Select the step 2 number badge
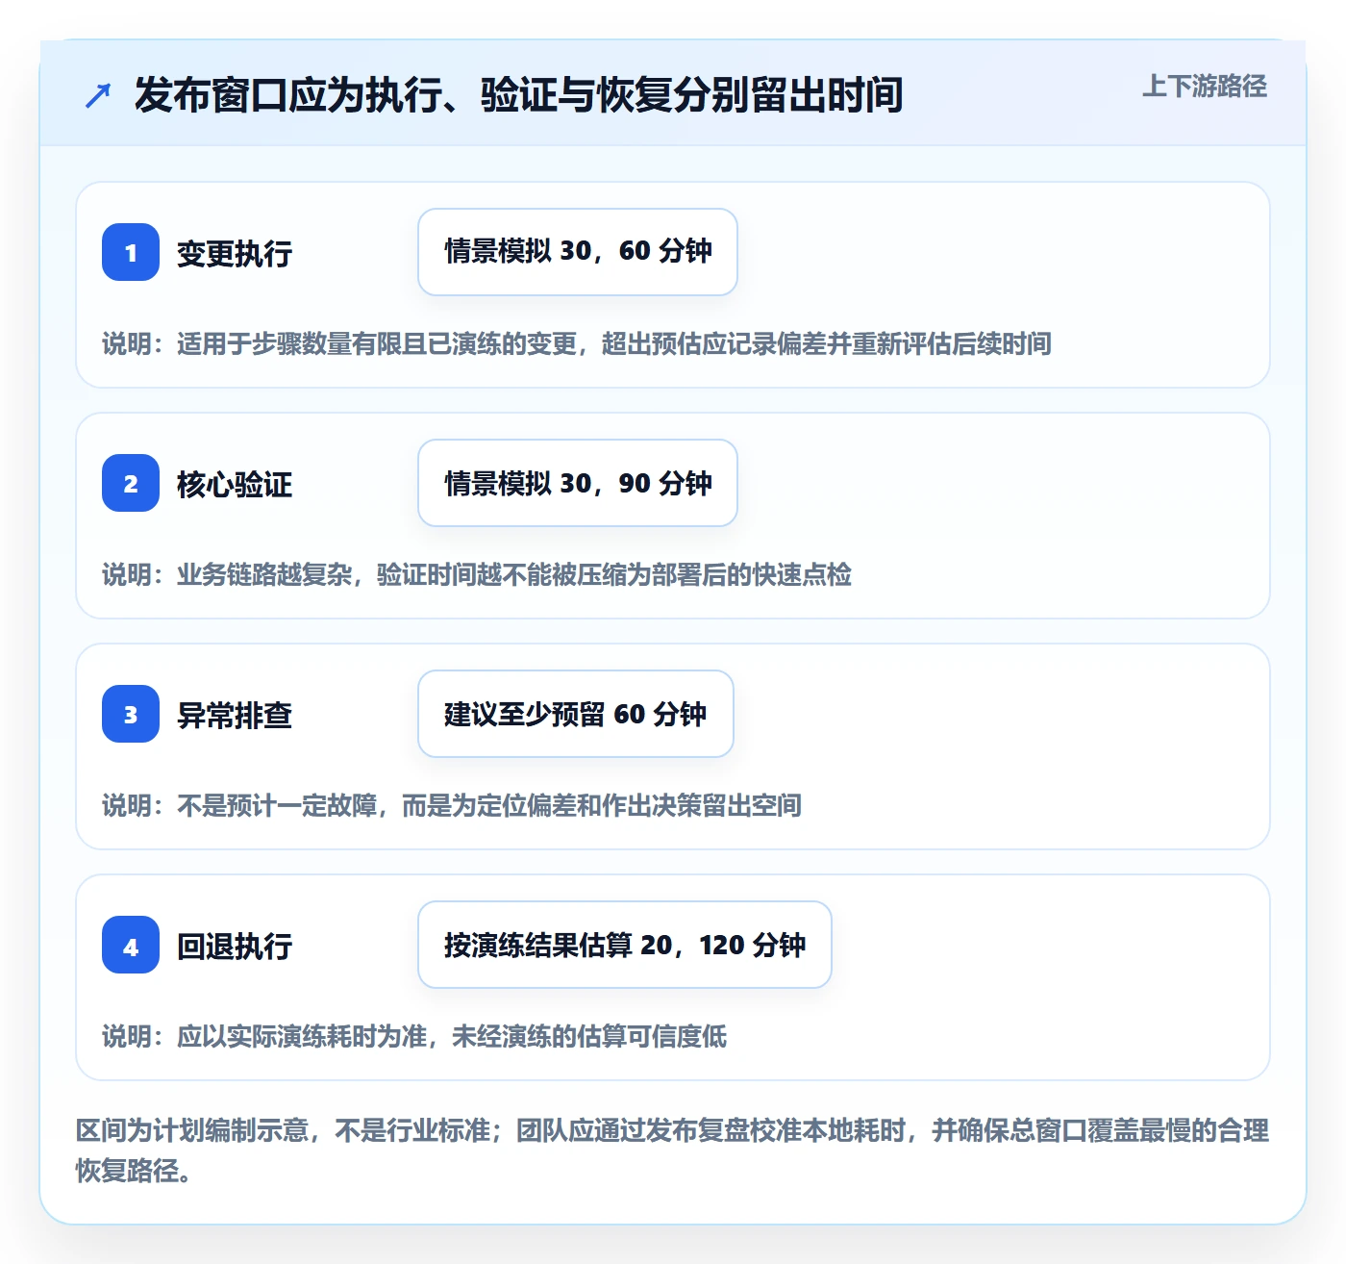The image size is (1346, 1264). tap(131, 483)
